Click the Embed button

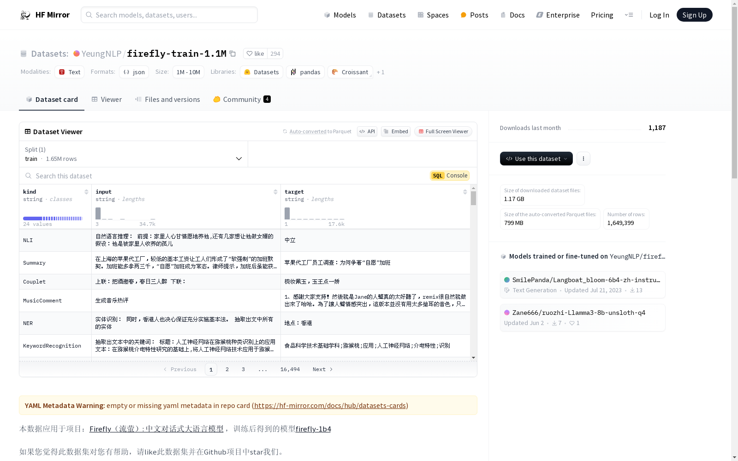pos(396,131)
